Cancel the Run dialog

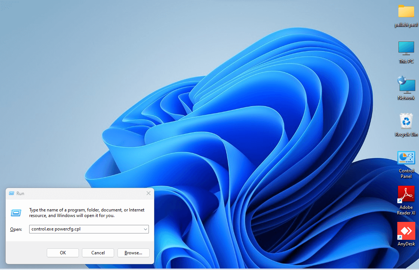point(98,252)
